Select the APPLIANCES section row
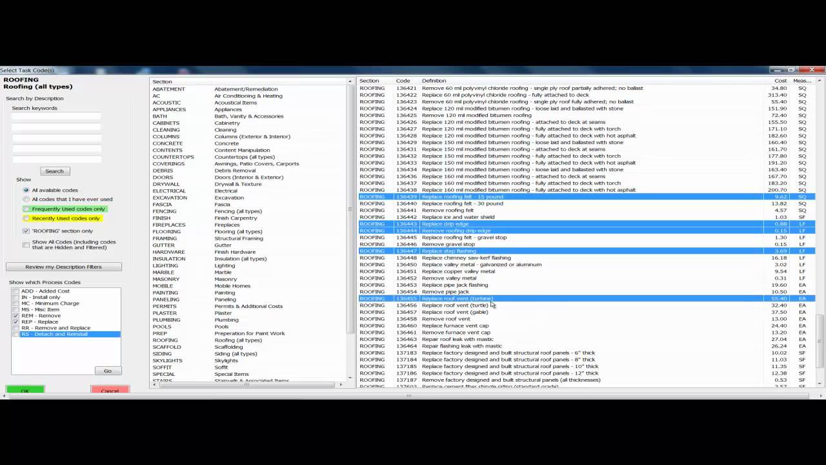The image size is (826, 465). point(248,110)
